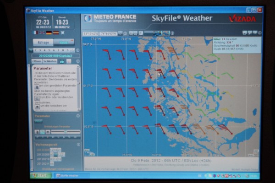Click info icon at far right toolbar
The width and height of the screenshot is (275, 183).
[x=260, y=33]
